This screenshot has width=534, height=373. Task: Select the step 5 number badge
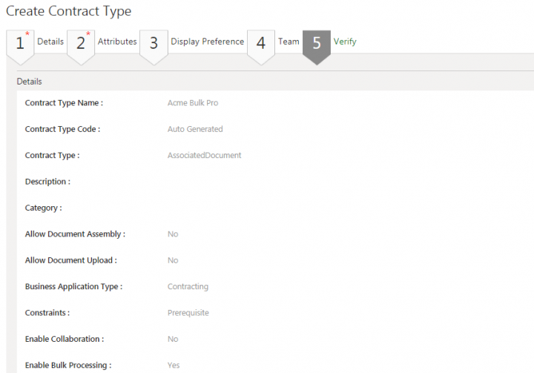(317, 47)
